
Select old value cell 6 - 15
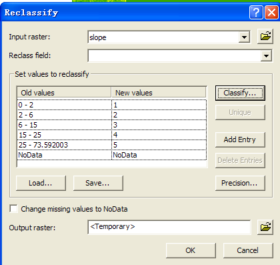click(x=65, y=125)
